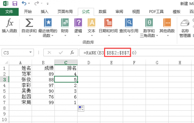Image resolution: width=194 pixels, height=123 pixels.
Task: Select the cell with name 范军
Action: pos(20,74)
